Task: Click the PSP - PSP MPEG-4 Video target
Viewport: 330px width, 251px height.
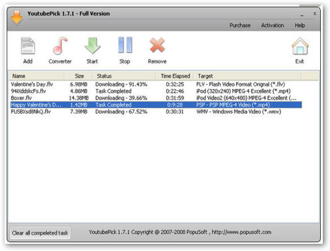Action: pyautogui.click(x=233, y=105)
